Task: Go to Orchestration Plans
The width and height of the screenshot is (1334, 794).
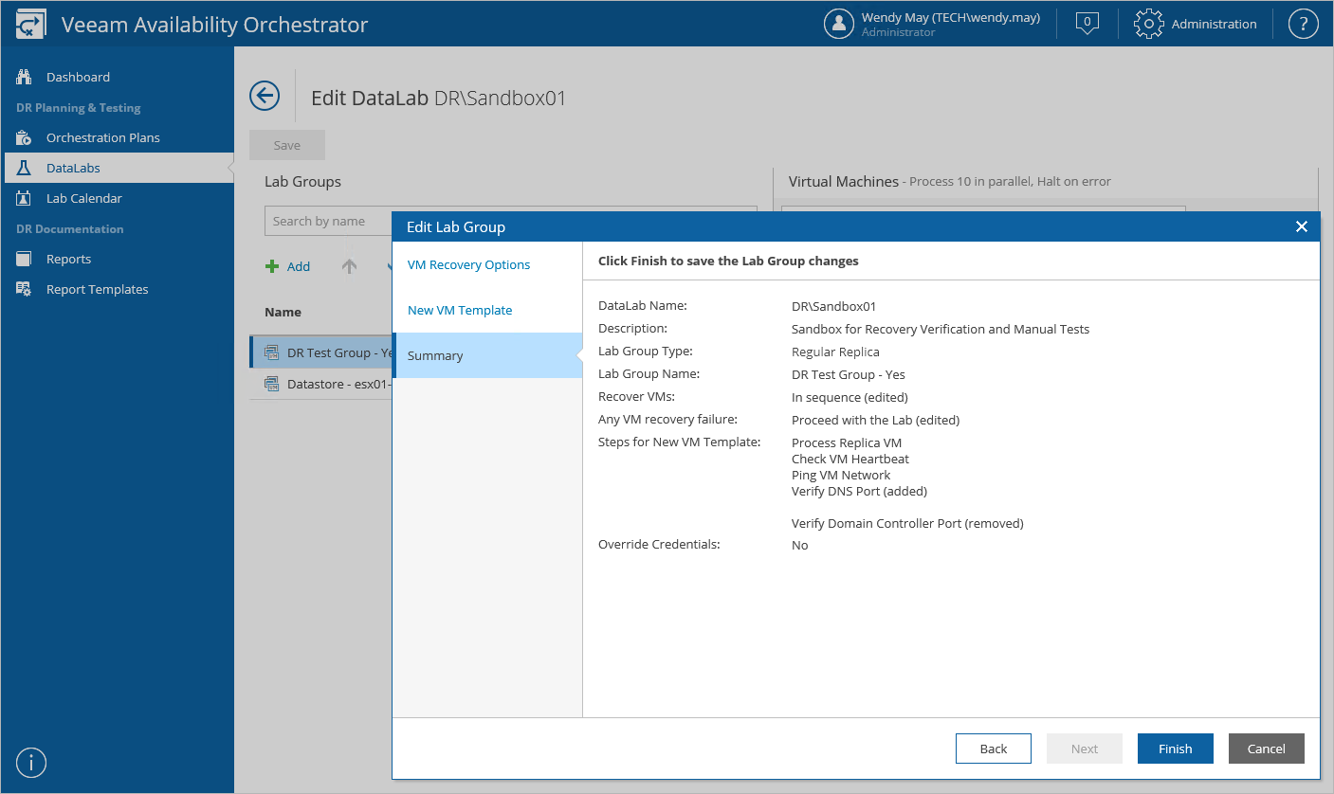Action: pos(102,137)
